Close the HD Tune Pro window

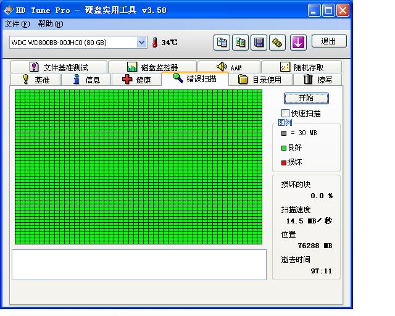coord(343,10)
